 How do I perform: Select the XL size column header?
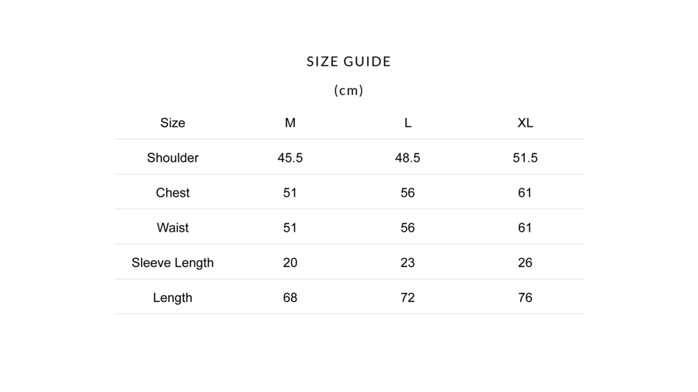(525, 123)
